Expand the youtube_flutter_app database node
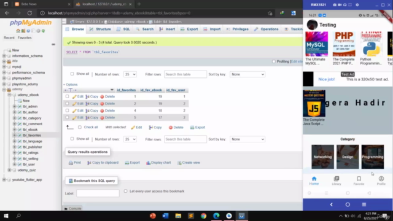Image resolution: width=393 pixels, height=221 pixels. [4, 180]
